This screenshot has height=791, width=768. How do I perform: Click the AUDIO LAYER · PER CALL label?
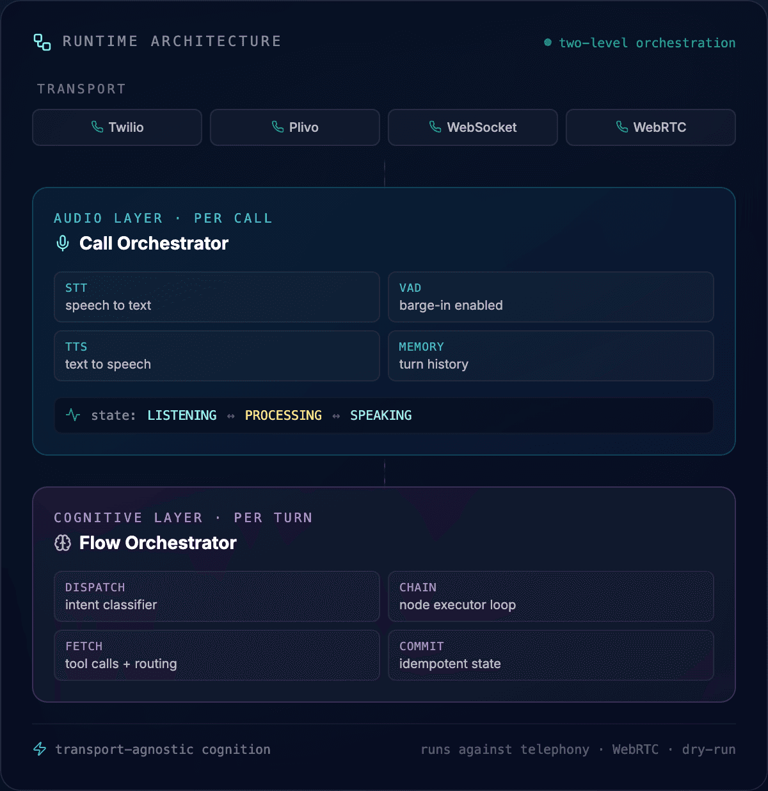[163, 218]
